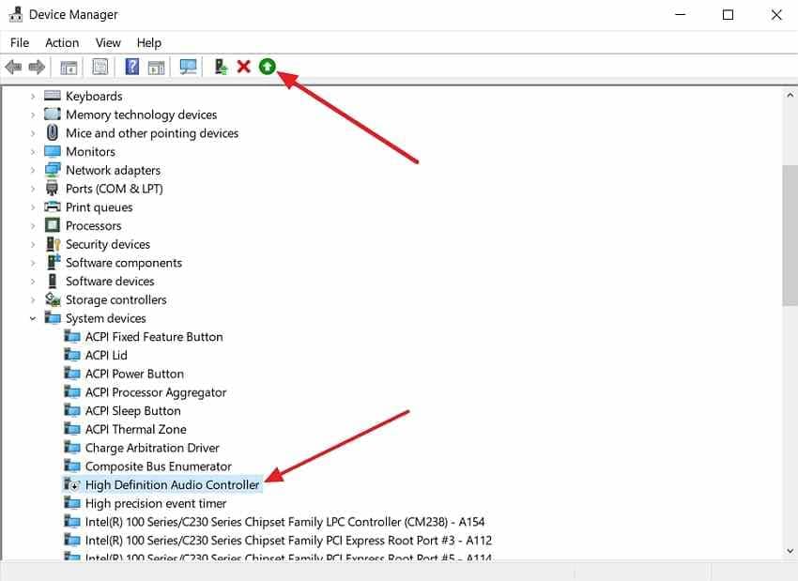Select ACPI Thermal Zone device

(x=135, y=429)
